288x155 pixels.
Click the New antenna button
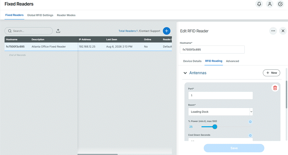pyautogui.click(x=271, y=73)
